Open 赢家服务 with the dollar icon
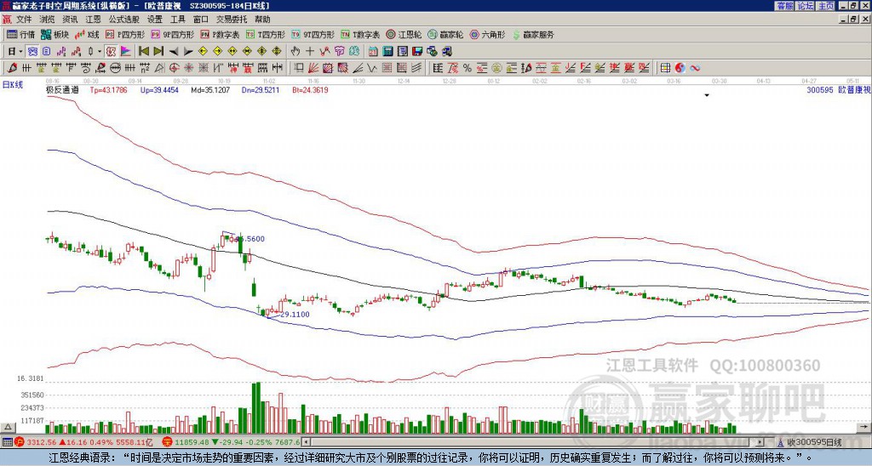This screenshot has height=466, width=872. click(x=533, y=34)
